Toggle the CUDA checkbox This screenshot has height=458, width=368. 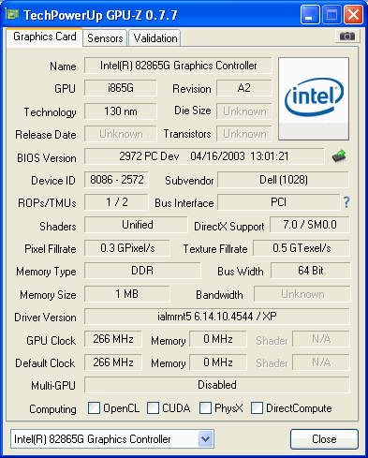pyautogui.click(x=153, y=407)
